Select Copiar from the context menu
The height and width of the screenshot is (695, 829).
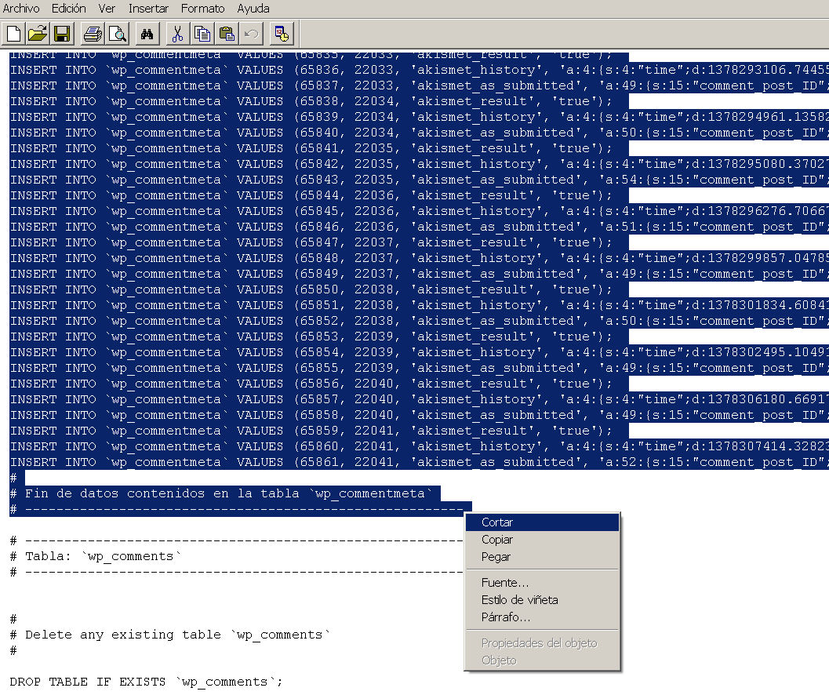click(x=497, y=540)
